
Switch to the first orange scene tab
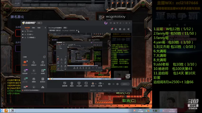tap(27, 28)
